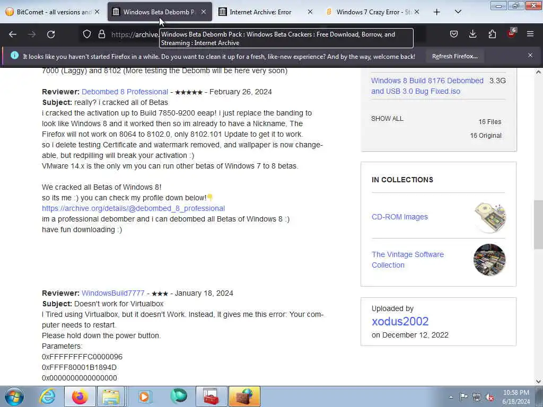The width and height of the screenshot is (543, 407).
Task: Open the Extensions puzzle icon
Action: coord(492,34)
